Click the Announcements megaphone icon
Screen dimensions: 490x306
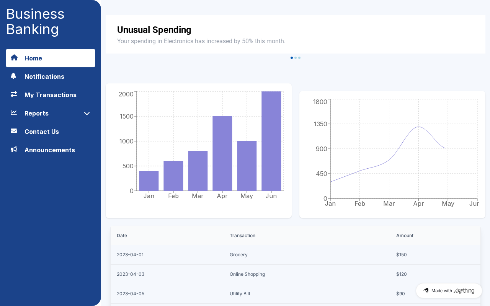[14, 149]
